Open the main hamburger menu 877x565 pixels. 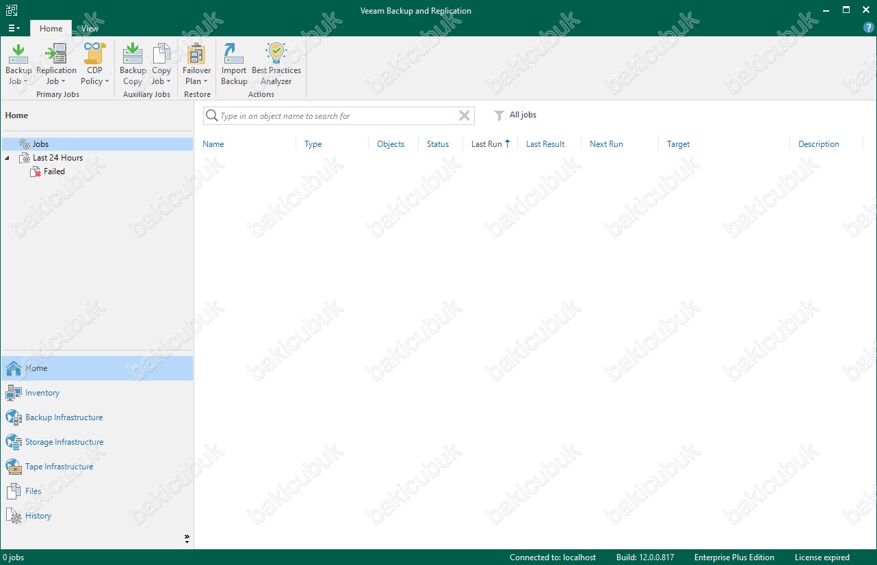click(x=14, y=28)
